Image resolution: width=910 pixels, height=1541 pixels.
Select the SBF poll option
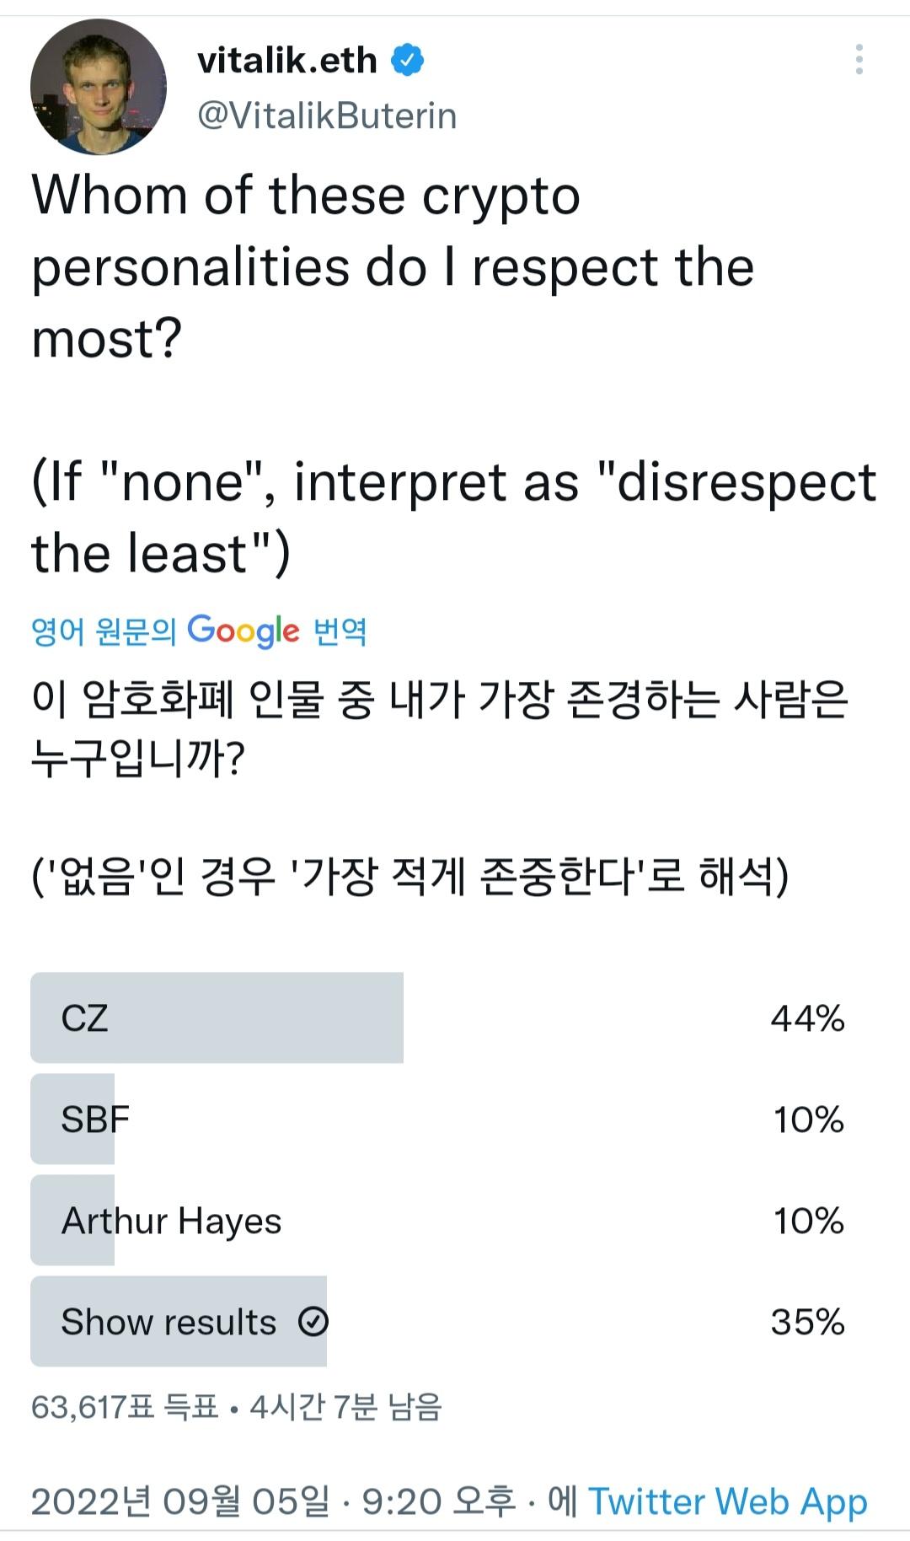[x=455, y=1119]
